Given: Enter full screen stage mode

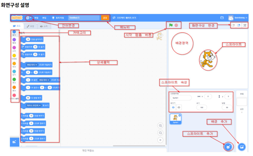Looking at the screenshot, I should [245, 25].
